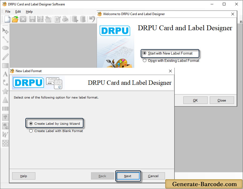Open the Help menu
The height and width of the screenshot is (189, 243).
point(29,12)
